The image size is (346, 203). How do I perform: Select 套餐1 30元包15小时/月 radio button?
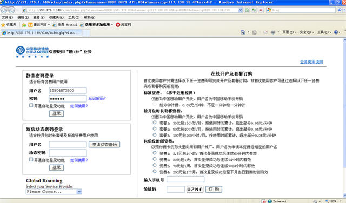coord(155,123)
